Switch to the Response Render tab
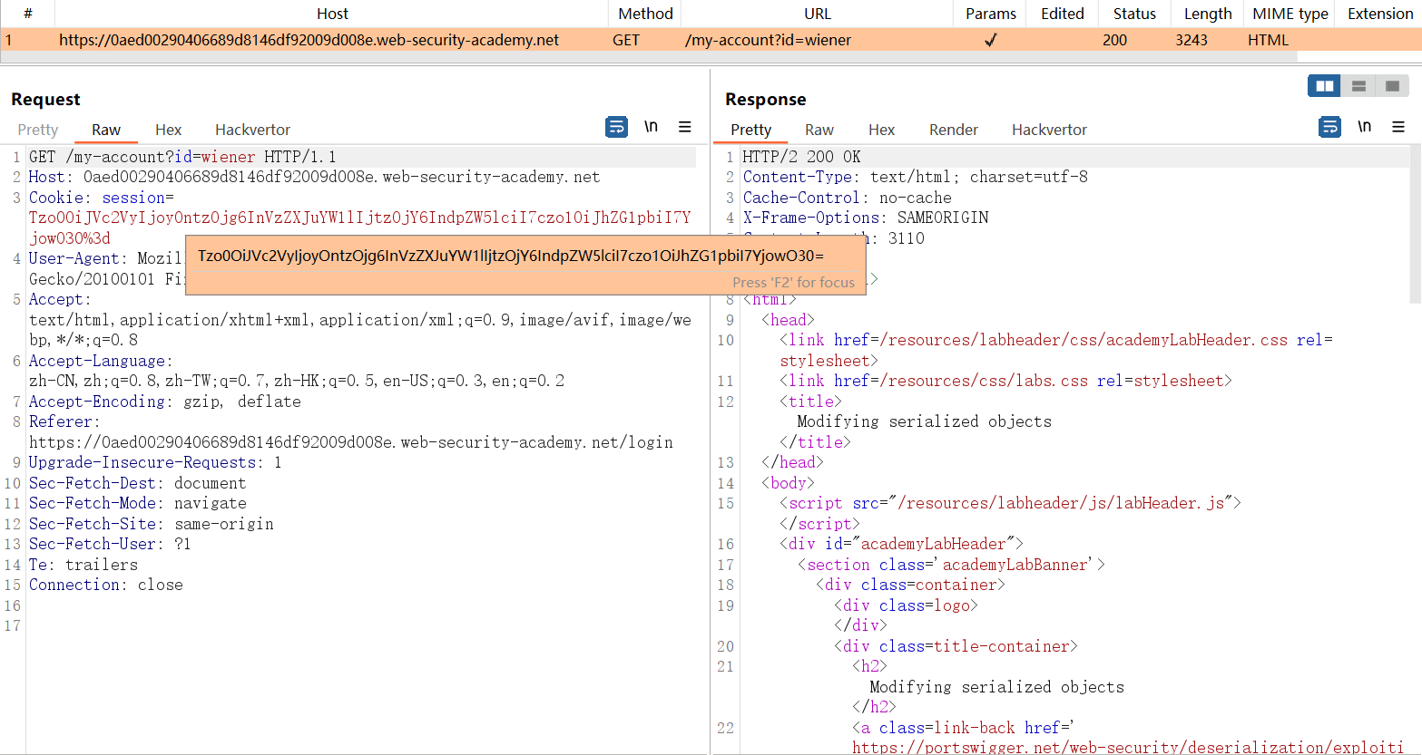This screenshot has height=755, width=1422. click(x=953, y=130)
